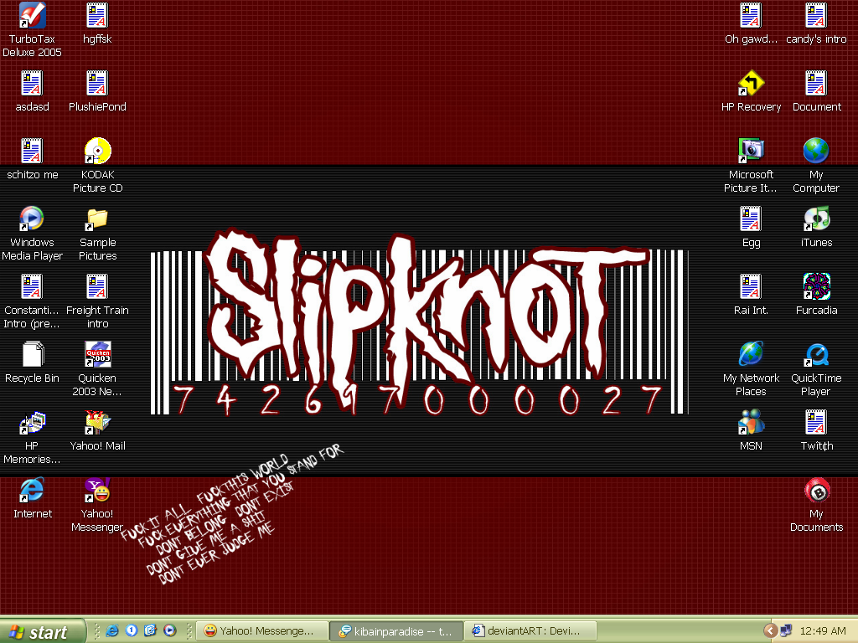Switch to Yahoo! Messenger taskbar window
858x643 pixels.
(x=262, y=631)
